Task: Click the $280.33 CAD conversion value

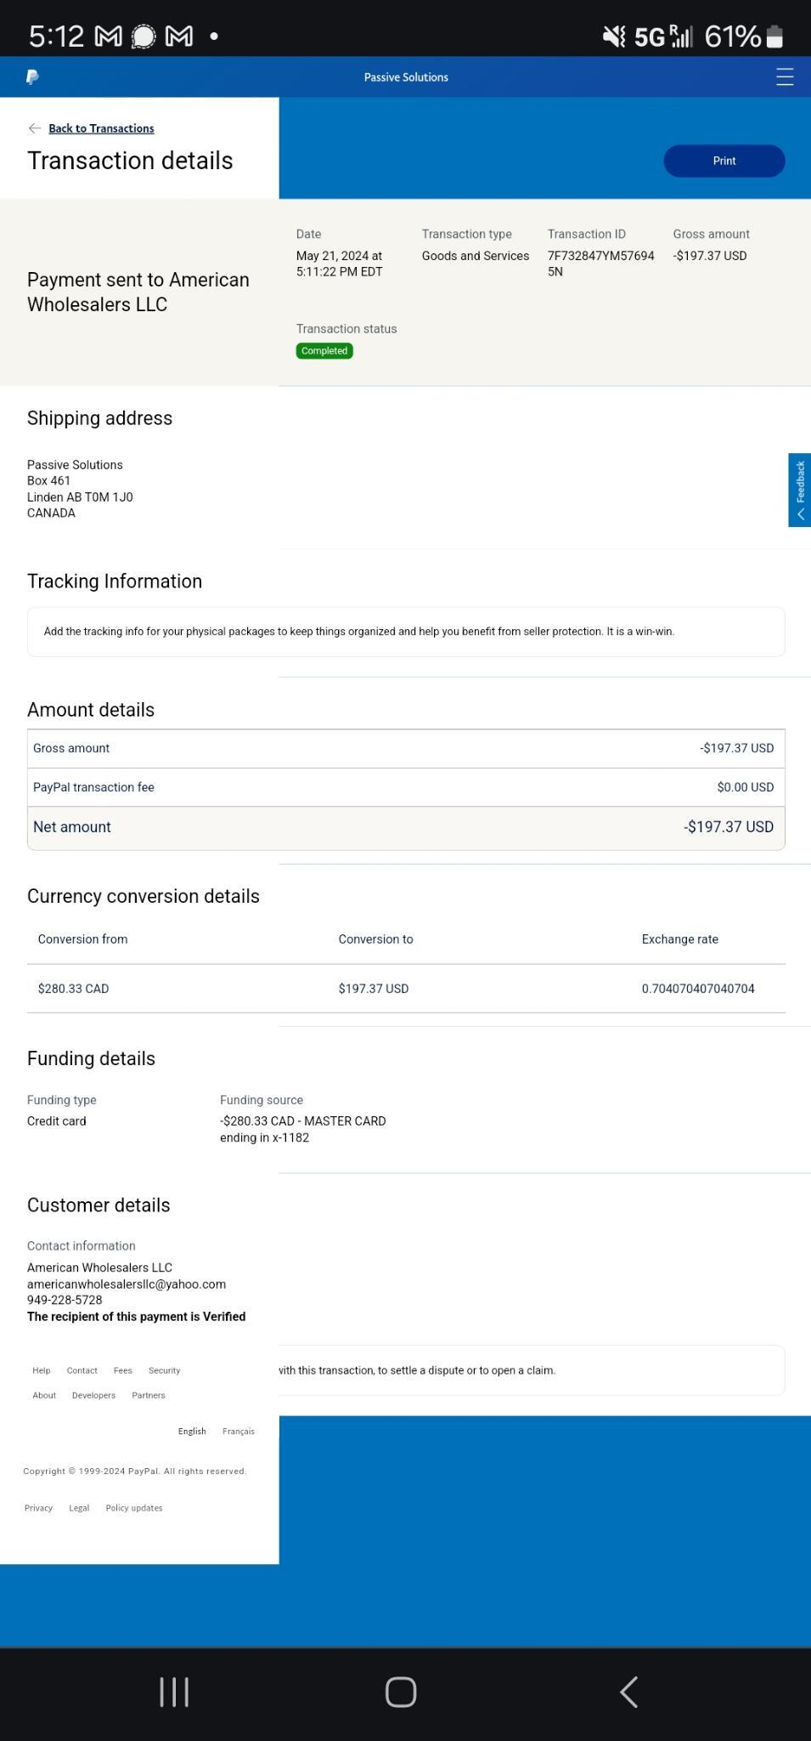Action: coord(73,989)
